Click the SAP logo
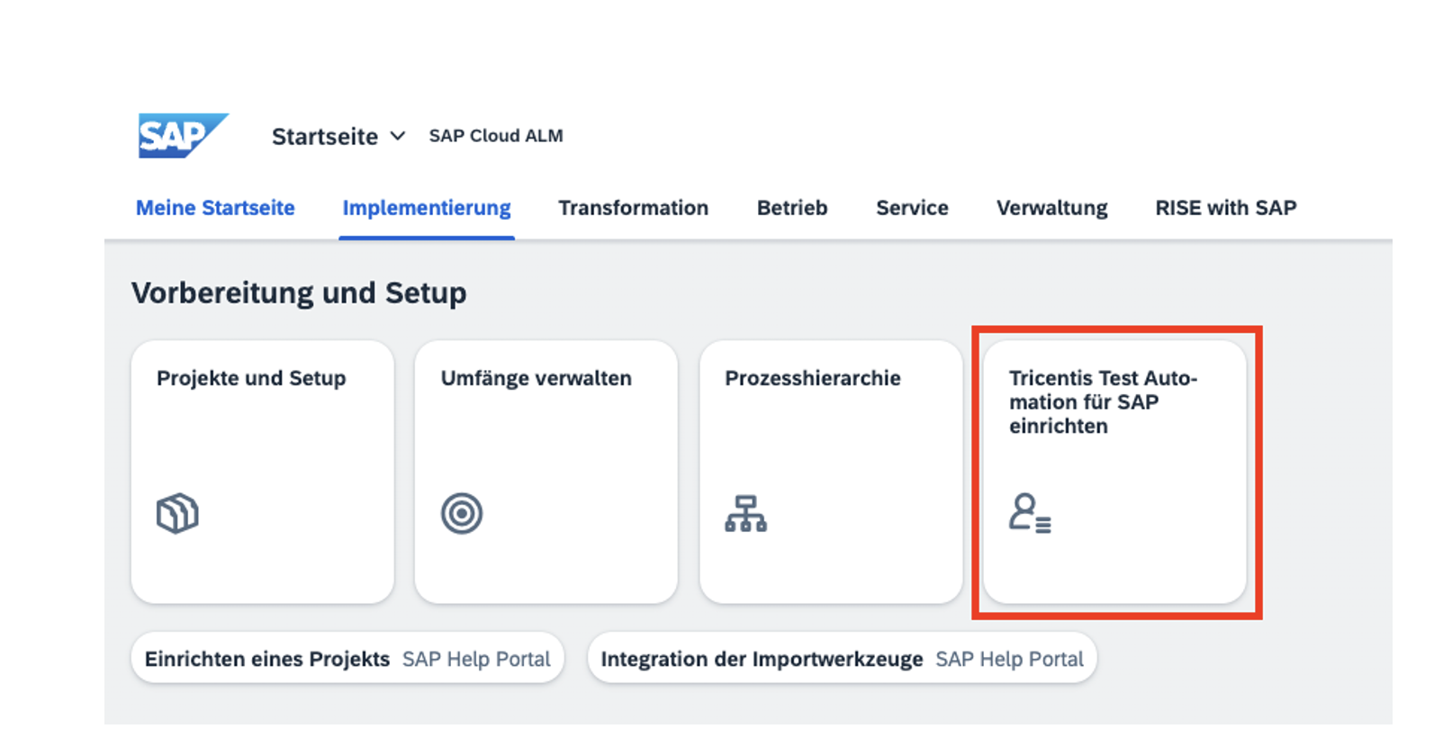 (x=183, y=136)
